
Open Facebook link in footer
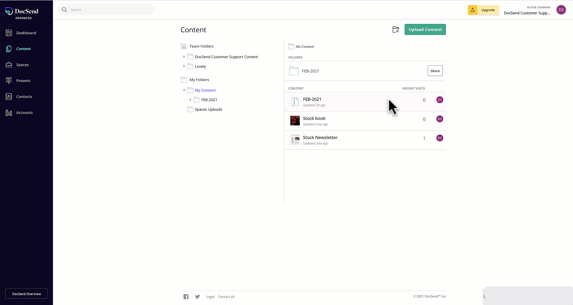click(186, 297)
